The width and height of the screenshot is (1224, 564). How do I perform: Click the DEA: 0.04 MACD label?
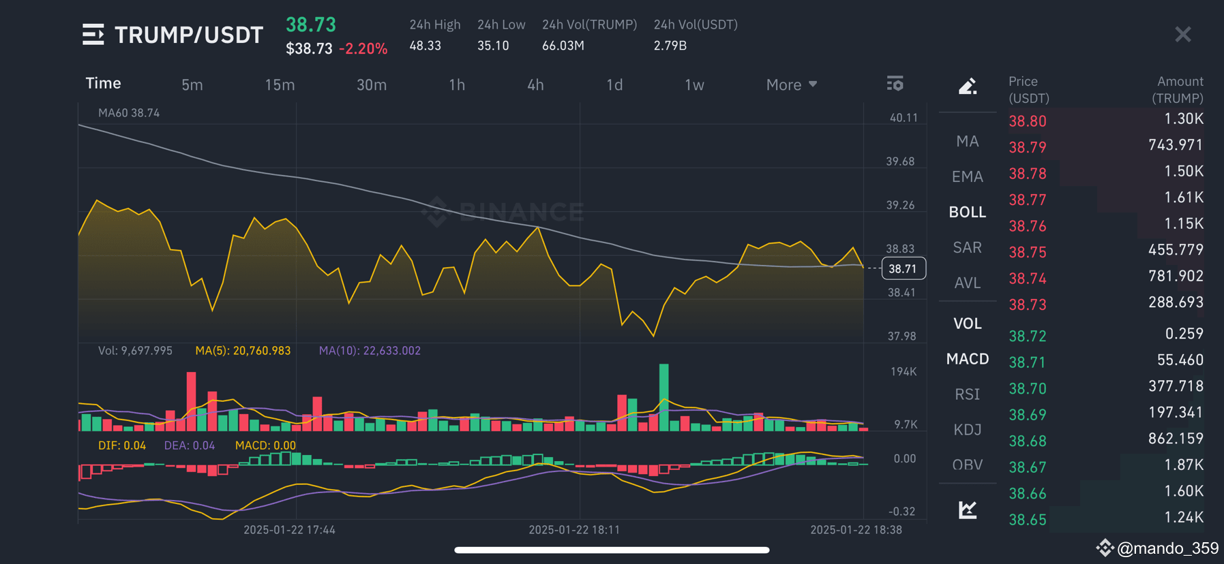(190, 445)
